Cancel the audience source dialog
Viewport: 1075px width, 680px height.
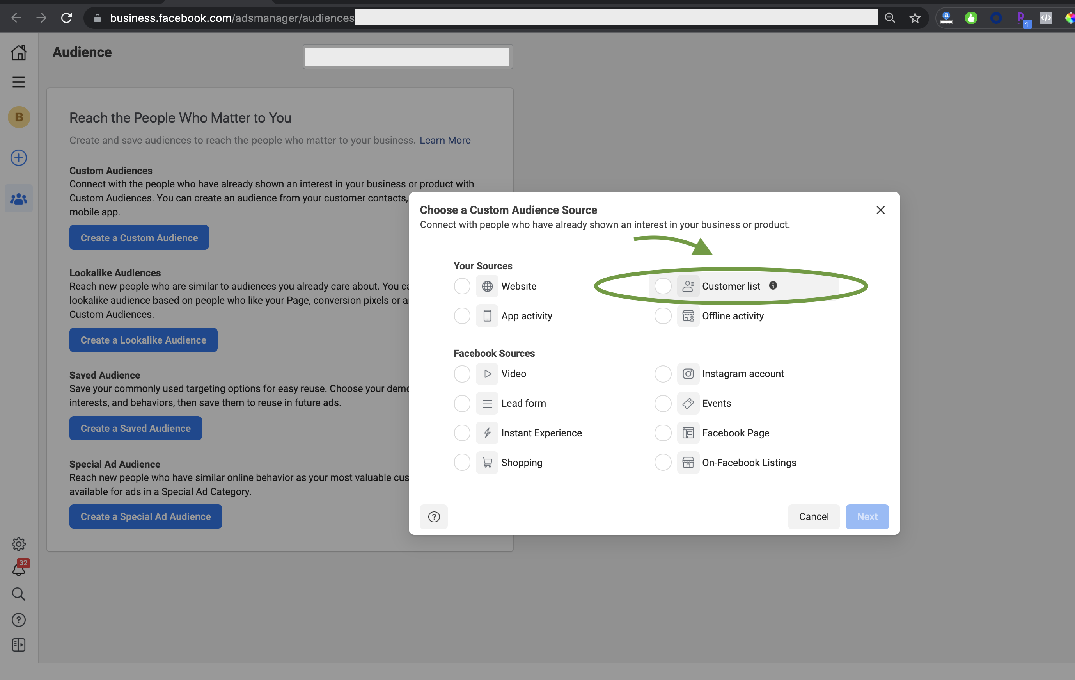tap(813, 516)
